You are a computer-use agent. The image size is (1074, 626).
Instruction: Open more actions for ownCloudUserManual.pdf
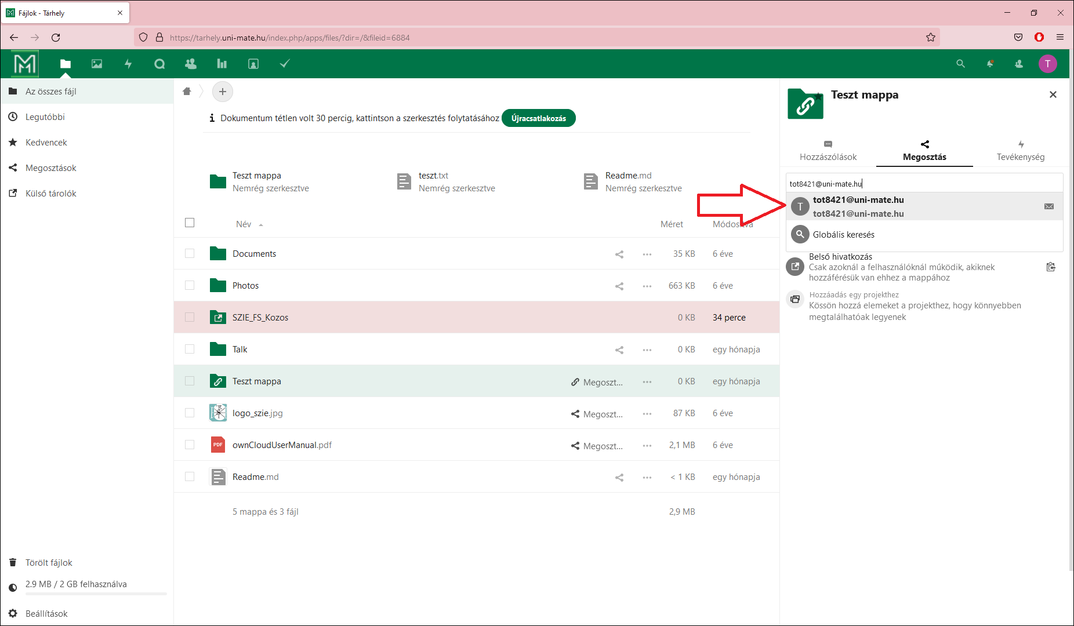click(x=647, y=445)
